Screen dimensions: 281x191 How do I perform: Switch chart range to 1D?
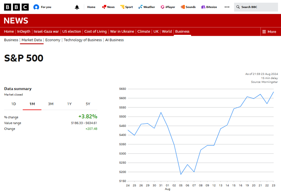tap(13, 104)
